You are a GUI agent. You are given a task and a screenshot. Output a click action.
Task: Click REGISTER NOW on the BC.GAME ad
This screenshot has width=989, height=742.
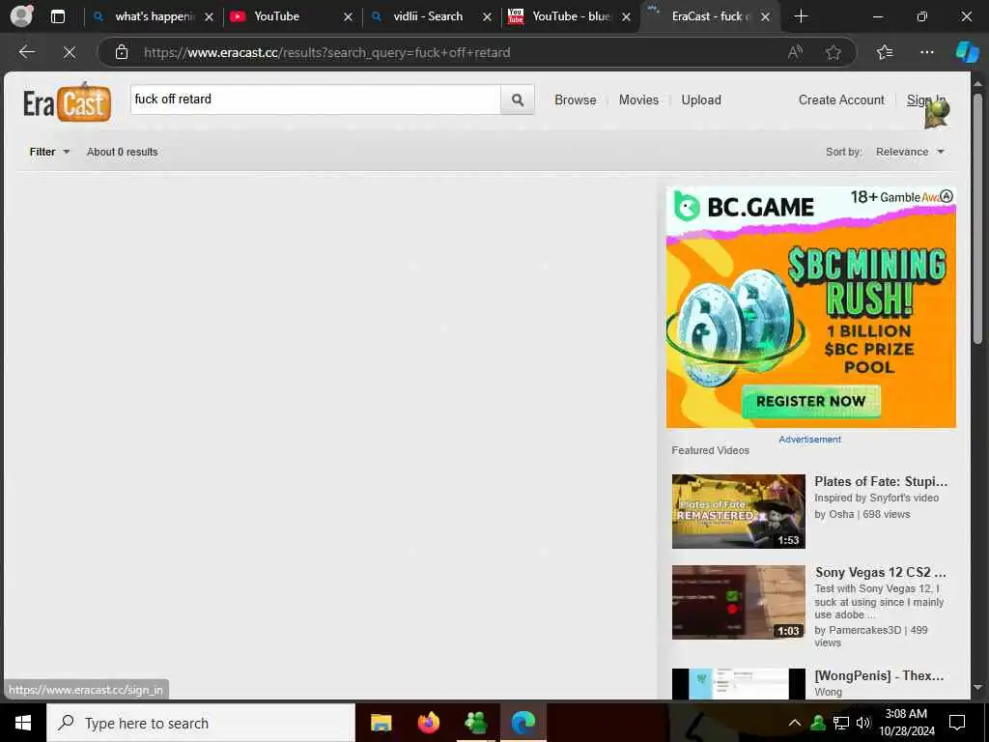(x=810, y=401)
